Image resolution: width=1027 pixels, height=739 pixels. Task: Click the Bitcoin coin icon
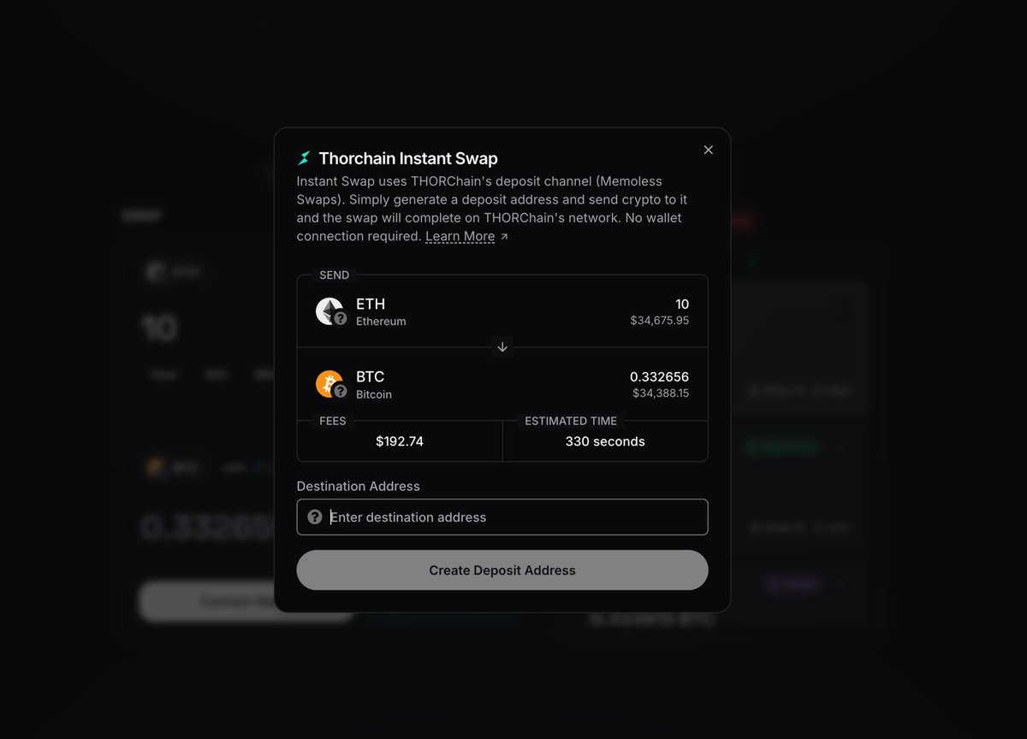(x=329, y=383)
